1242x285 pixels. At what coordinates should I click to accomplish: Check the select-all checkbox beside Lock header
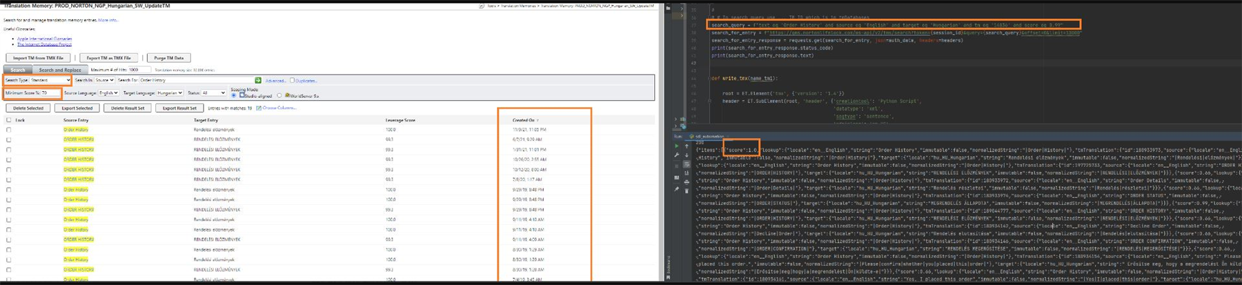8,120
